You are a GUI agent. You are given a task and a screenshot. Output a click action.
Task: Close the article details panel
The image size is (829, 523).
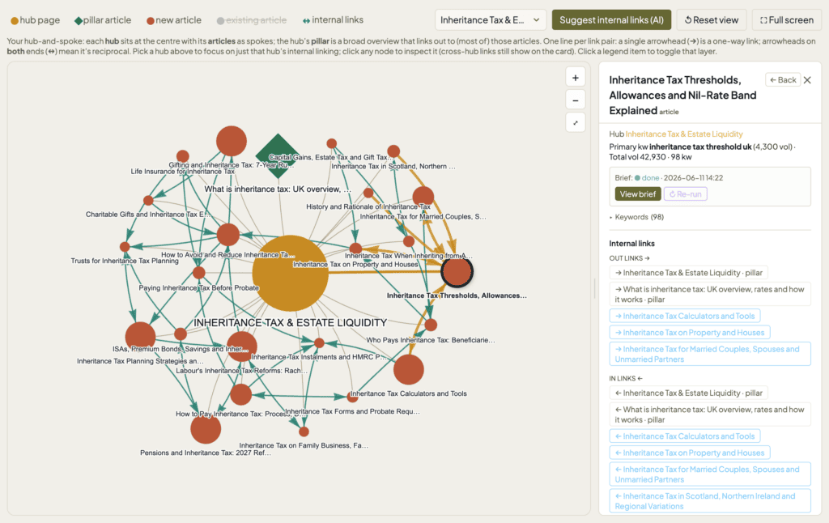point(807,80)
